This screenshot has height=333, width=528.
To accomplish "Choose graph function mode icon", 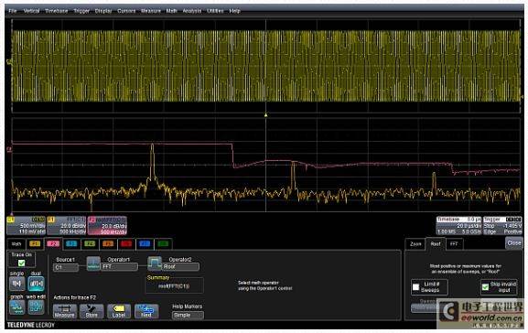I will pos(16,306).
